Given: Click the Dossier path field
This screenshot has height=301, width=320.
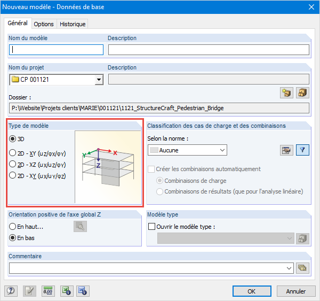Looking at the screenshot, I should tap(159, 108).
